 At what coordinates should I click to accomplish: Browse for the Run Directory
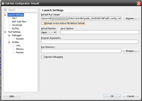pyautogui.click(x=131, y=51)
